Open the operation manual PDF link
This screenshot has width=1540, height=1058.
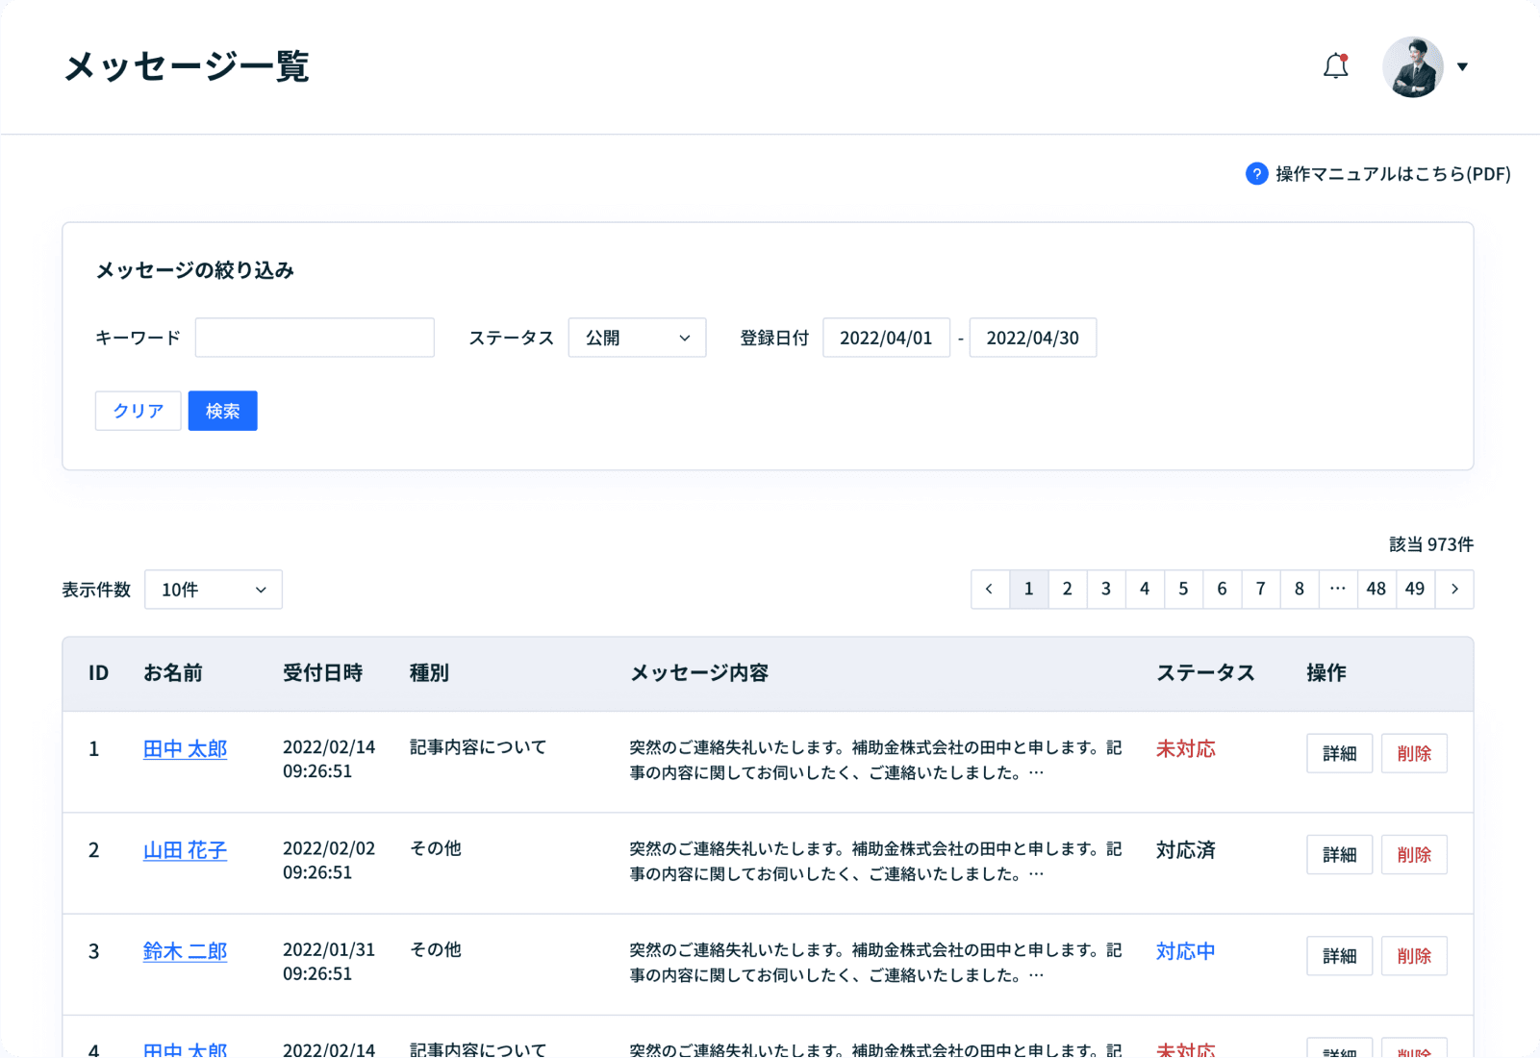point(1392,174)
